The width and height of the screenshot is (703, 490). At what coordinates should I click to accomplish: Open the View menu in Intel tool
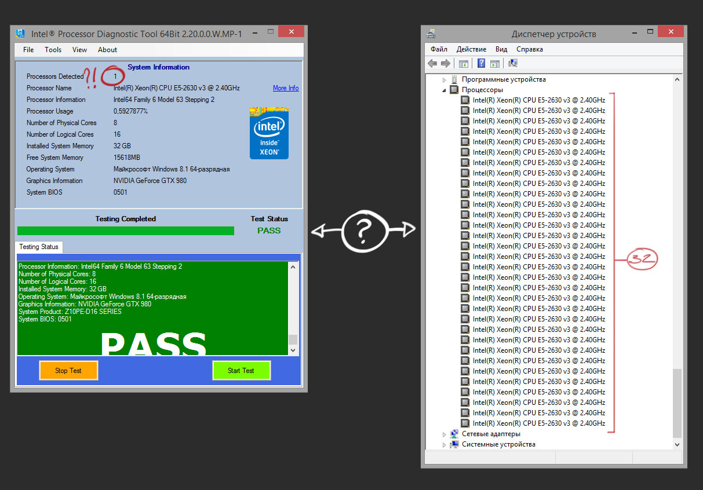click(x=79, y=50)
